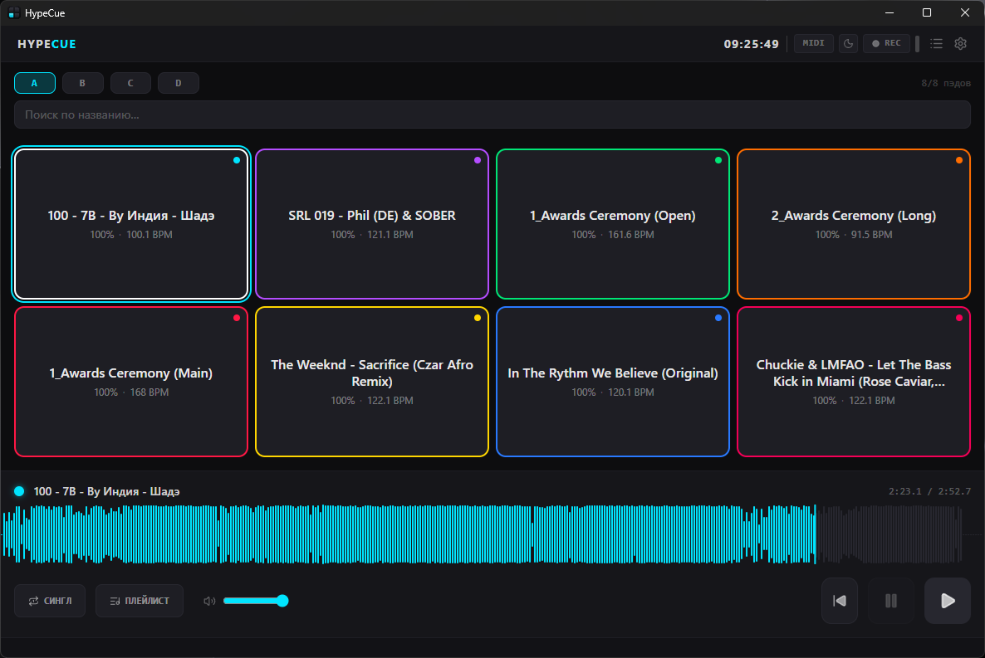The height and width of the screenshot is (658, 985).
Task: Trigger pad SRL 019 - Phil (DE) & SOBER
Action: coord(372,224)
